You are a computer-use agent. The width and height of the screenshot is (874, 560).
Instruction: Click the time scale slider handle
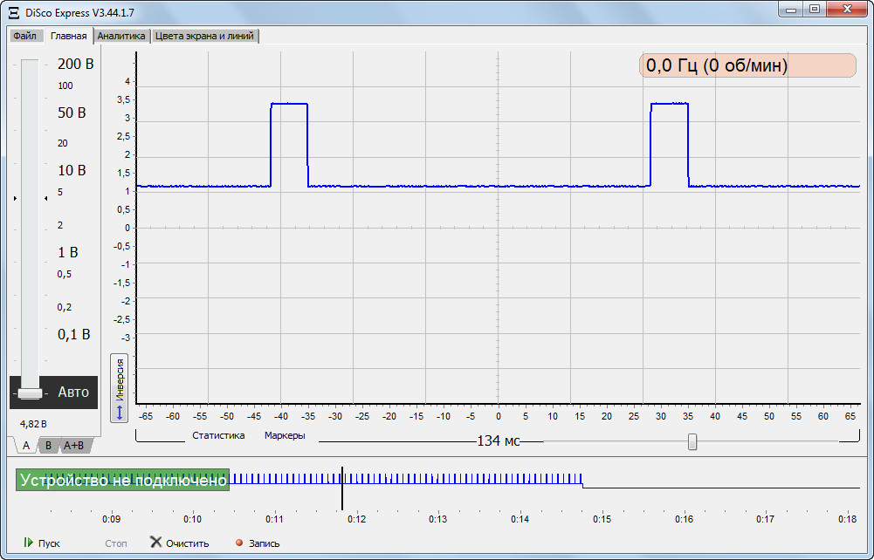click(x=692, y=441)
